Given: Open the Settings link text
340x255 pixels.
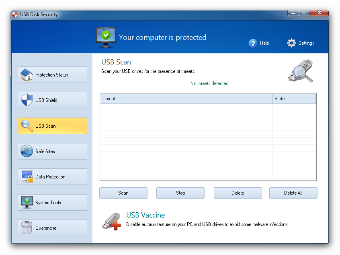Looking at the screenshot, I should pyautogui.click(x=306, y=43).
